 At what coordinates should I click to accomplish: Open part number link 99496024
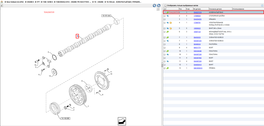[x=197, y=44]
